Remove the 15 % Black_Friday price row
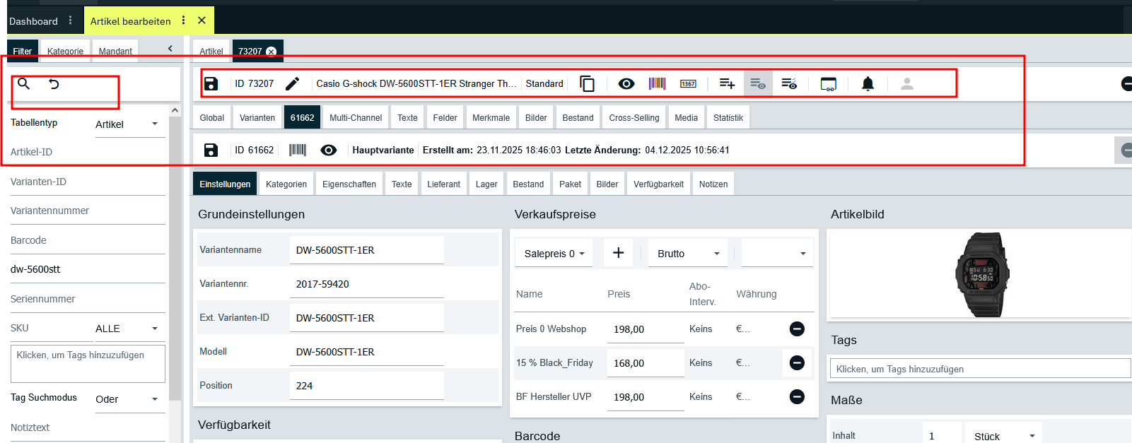 tap(797, 362)
